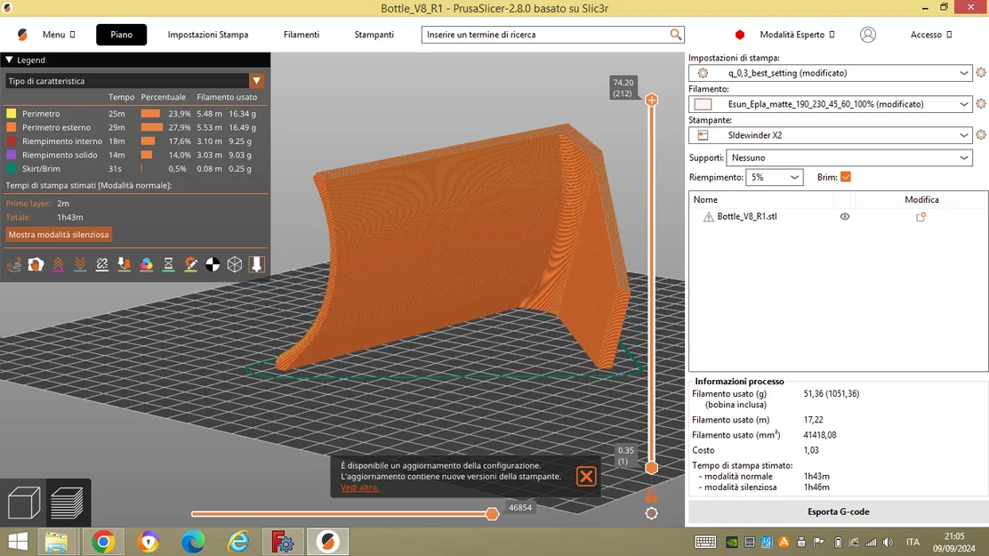Edit printer preset gear icon
Viewport: 989px width, 556px height.
[981, 134]
